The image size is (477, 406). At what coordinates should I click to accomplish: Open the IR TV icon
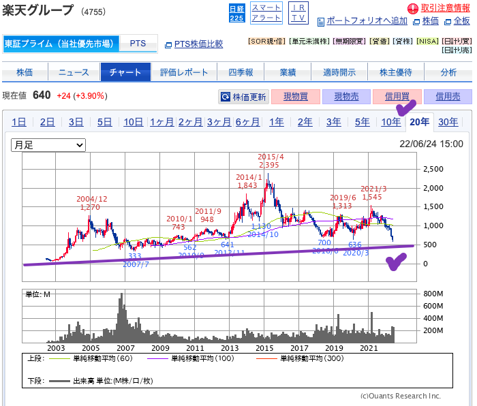click(x=298, y=13)
